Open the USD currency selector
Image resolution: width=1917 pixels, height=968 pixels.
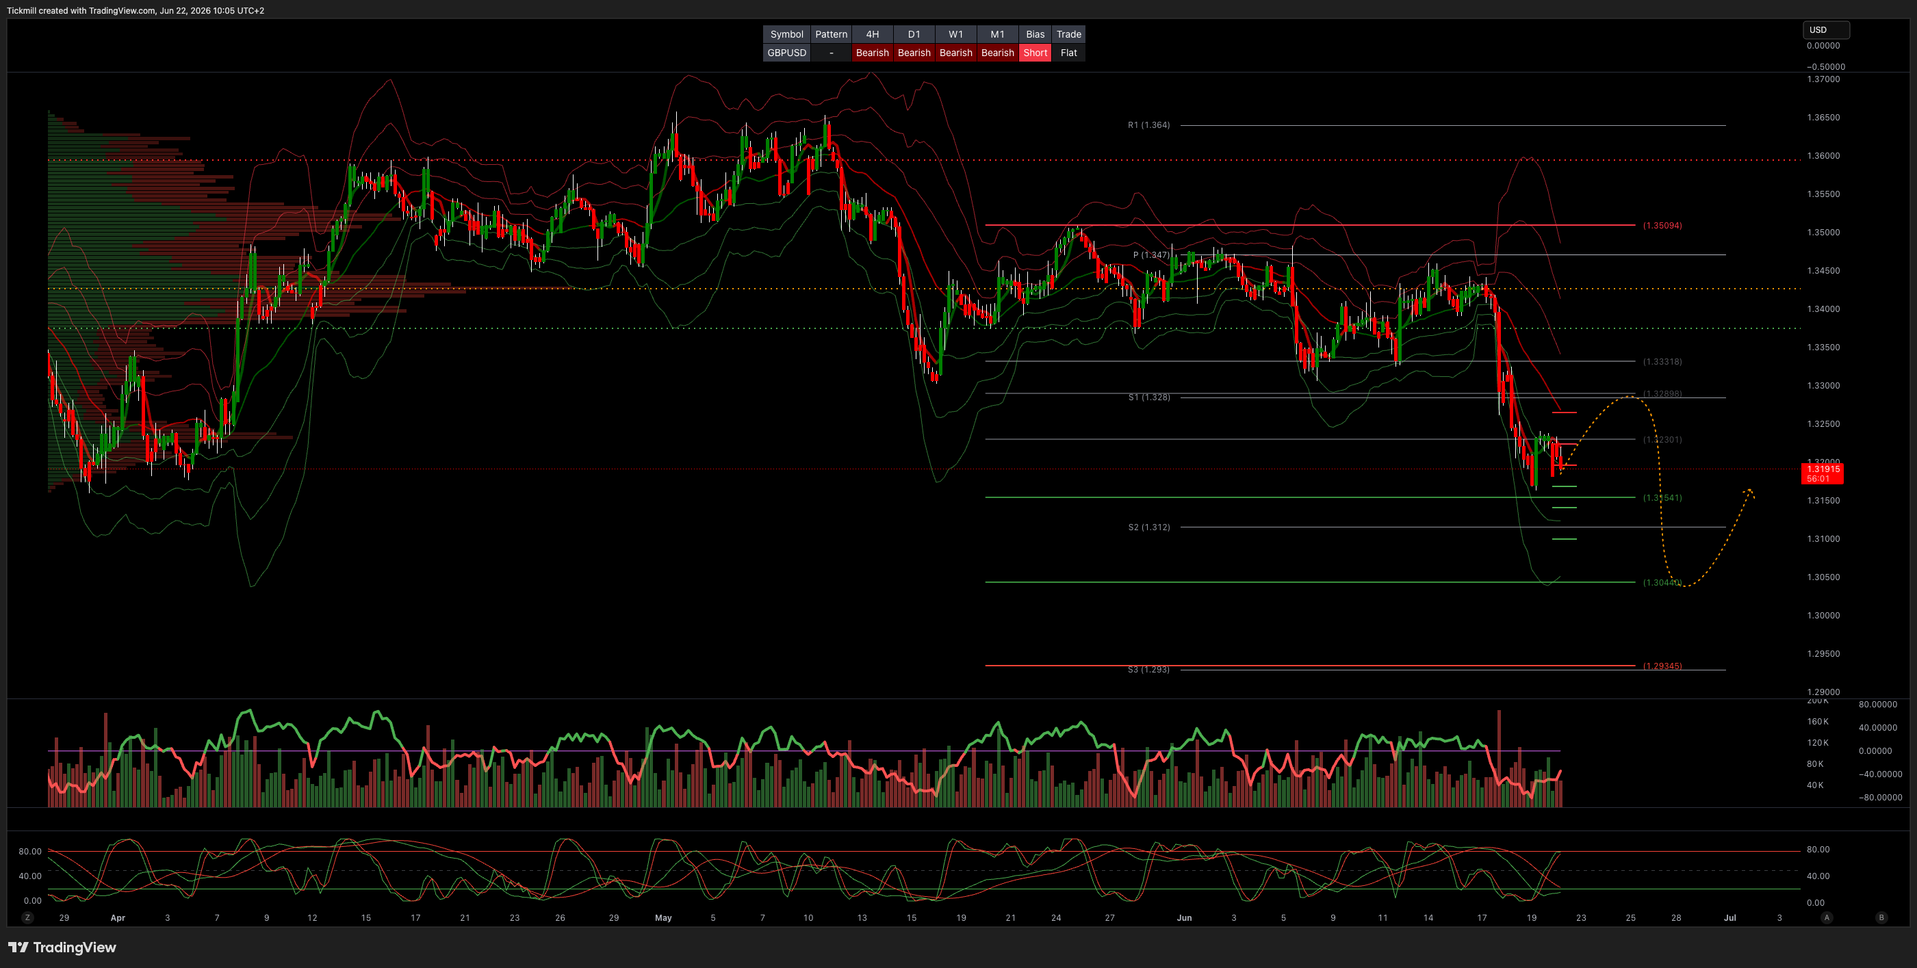(1825, 30)
